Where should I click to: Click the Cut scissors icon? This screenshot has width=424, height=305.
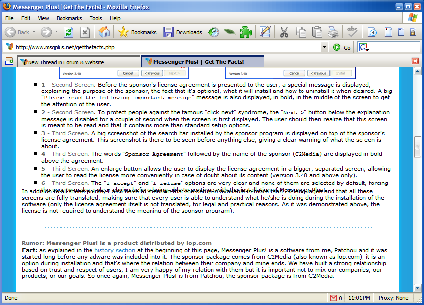pyautogui.click(x=284, y=32)
